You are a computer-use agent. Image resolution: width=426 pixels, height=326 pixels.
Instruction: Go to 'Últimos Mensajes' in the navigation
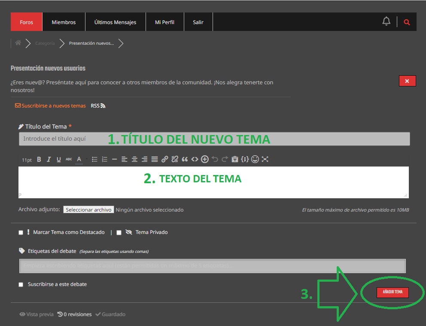point(115,22)
